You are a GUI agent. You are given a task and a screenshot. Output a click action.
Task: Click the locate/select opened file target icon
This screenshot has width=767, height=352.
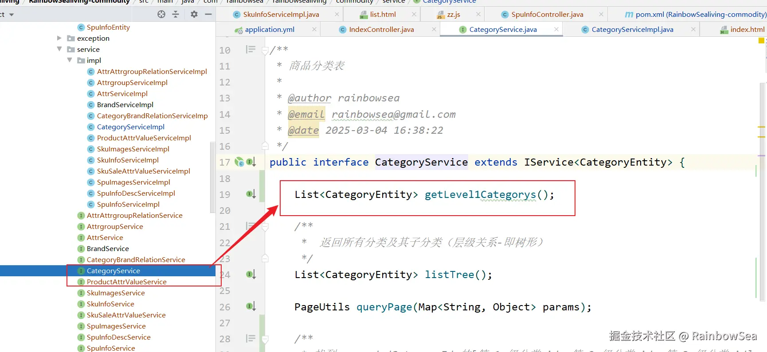[161, 14]
